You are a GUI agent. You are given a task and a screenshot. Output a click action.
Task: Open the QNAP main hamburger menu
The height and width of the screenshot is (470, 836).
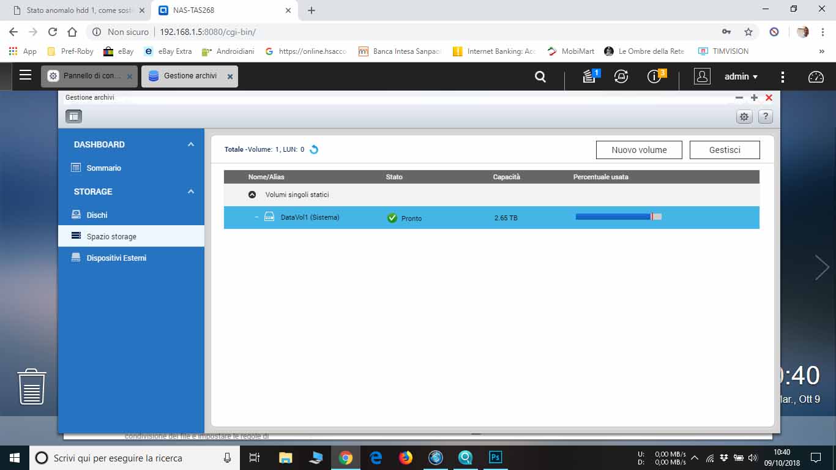25,75
